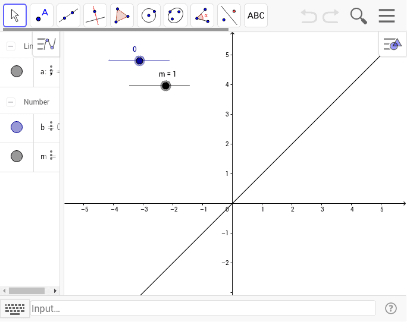Select the 'Number' category label
This screenshot has width=407, height=322.
pos(37,102)
